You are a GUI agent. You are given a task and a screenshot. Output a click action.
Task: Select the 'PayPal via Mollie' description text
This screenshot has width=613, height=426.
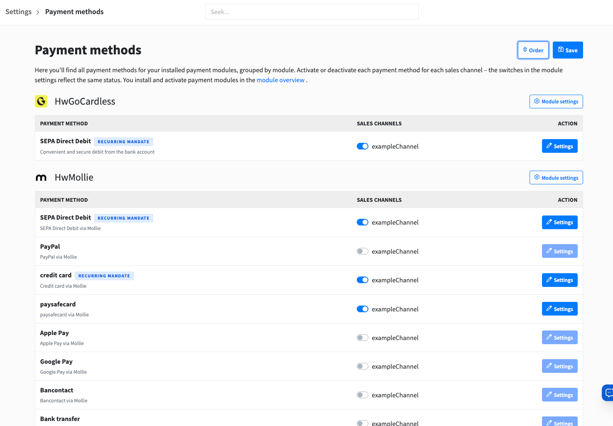pos(59,257)
